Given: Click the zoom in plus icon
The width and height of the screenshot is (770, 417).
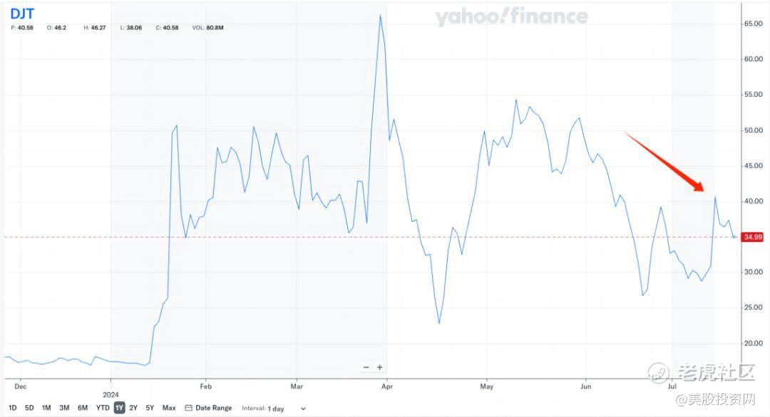Looking at the screenshot, I should click(380, 367).
